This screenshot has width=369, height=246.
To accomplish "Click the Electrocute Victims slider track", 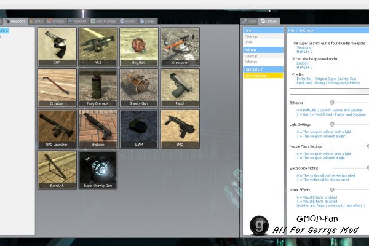I will pyautogui.click(x=350, y=168).
